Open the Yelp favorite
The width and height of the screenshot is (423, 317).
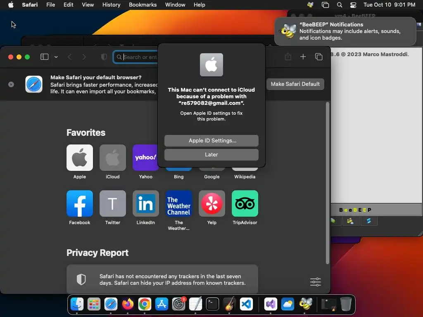(212, 203)
